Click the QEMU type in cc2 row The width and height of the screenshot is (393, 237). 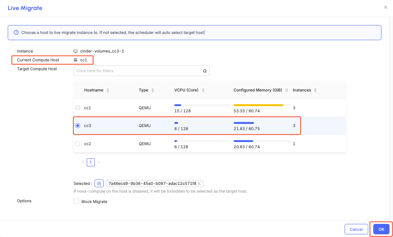[145, 144]
